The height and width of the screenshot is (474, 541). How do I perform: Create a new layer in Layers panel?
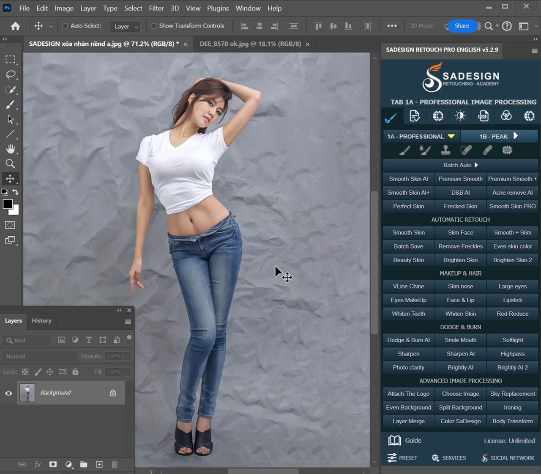[x=99, y=464]
